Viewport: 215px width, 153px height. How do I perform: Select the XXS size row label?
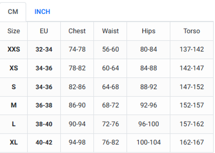point(14,49)
